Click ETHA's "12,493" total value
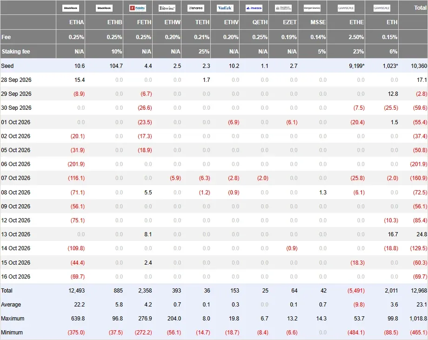This screenshot has width=428, height=340. click(x=77, y=290)
